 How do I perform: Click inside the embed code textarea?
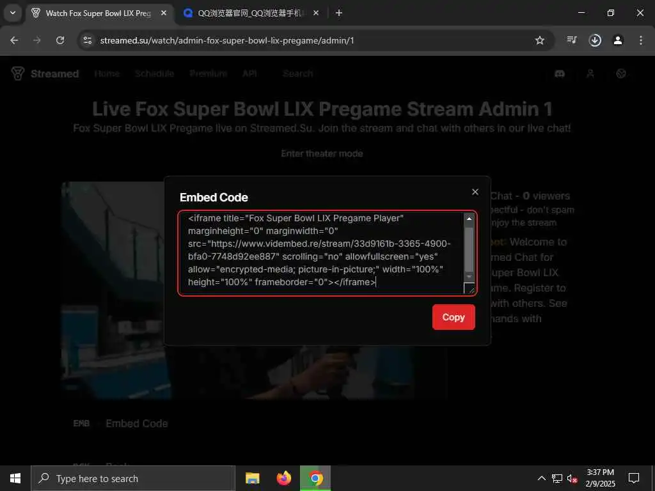point(322,253)
